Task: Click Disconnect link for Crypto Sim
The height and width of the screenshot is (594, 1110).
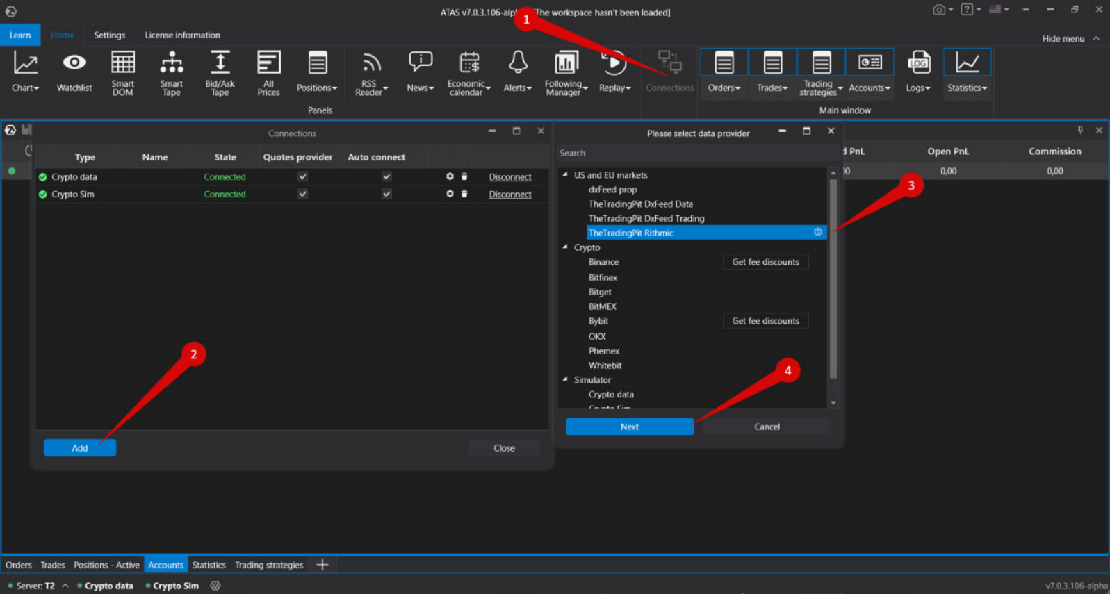Action: pos(510,195)
